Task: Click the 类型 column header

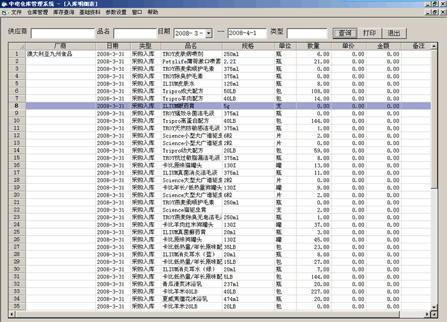Action: click(x=146, y=46)
